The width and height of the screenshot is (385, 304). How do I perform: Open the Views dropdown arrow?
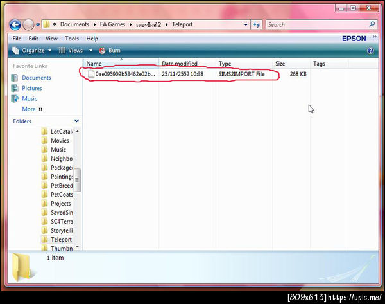coord(90,50)
